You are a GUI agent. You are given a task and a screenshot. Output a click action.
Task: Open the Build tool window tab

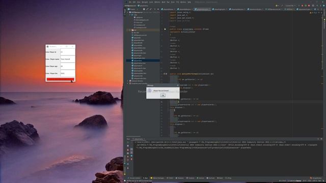[x=220, y=178]
